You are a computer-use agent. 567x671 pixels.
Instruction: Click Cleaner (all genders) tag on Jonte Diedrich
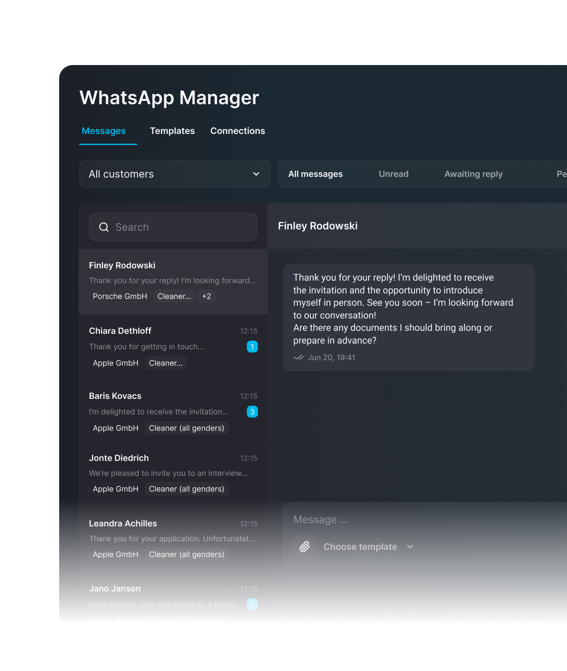[186, 489]
